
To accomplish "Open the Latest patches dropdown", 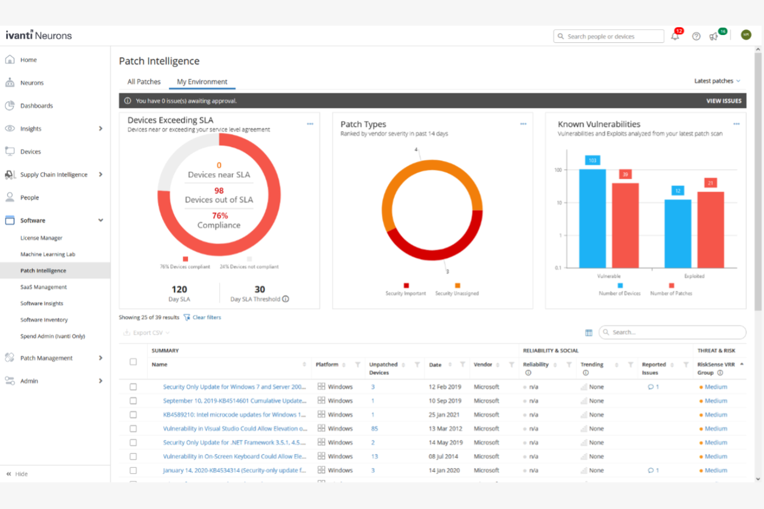I will tap(717, 81).
